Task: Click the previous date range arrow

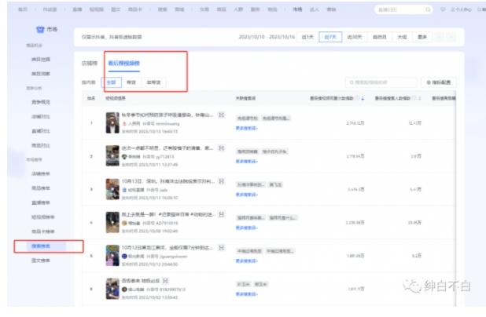Action: pyautogui.click(x=440, y=37)
